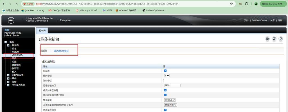Open the Dell TechCenter link
The width and height of the screenshot is (288, 112).
point(259,20)
